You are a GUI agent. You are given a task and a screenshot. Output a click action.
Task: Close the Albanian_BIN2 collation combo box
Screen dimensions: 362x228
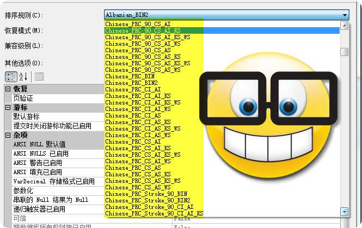point(345,15)
